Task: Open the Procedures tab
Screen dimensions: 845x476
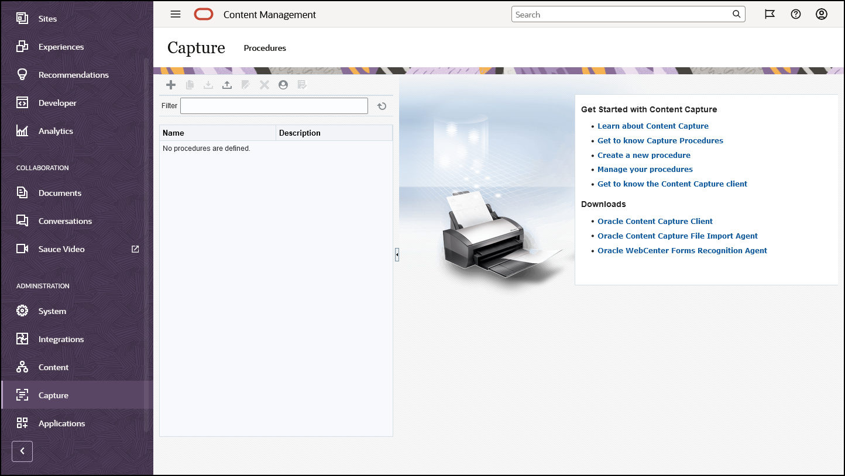Action: (x=265, y=48)
